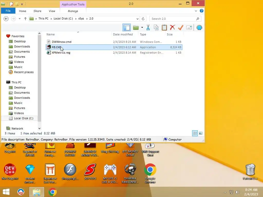Screen dimensions: 263x197
Task: Go up one folder level arrow
Action: pyautogui.click(x=25, y=18)
